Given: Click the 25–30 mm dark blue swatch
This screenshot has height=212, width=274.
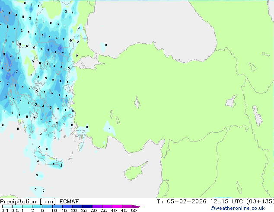Looking at the screenshot, I should click(x=87, y=206).
